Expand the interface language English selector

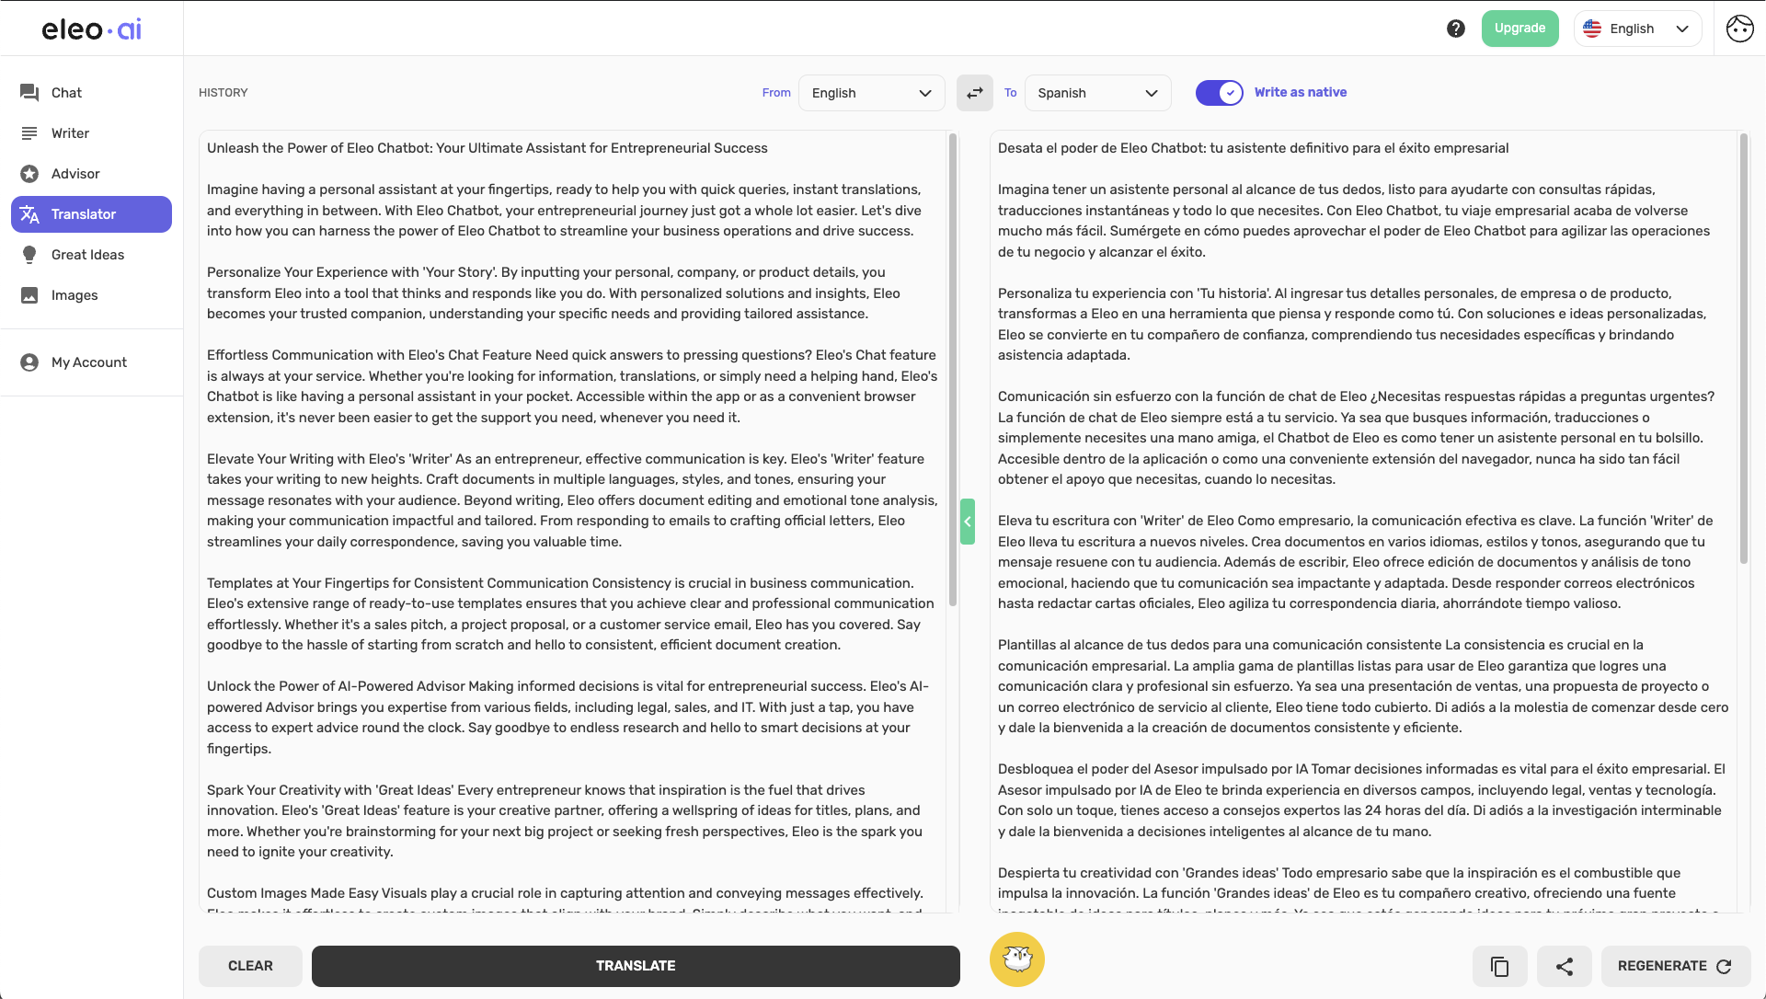(1636, 29)
